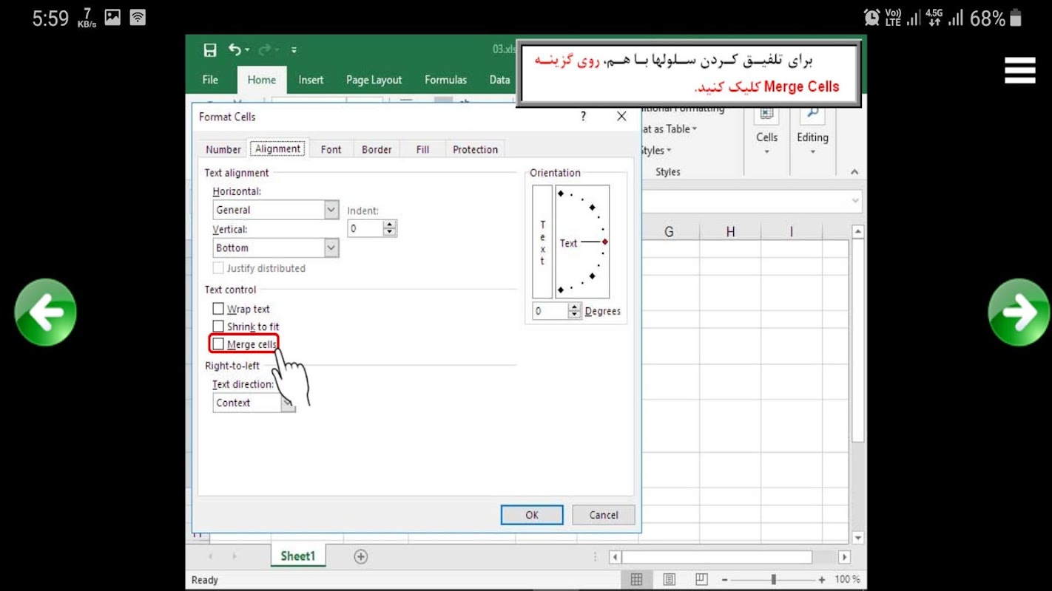Open the Formulas ribbon tab
The width and height of the screenshot is (1052, 591).
(445, 80)
